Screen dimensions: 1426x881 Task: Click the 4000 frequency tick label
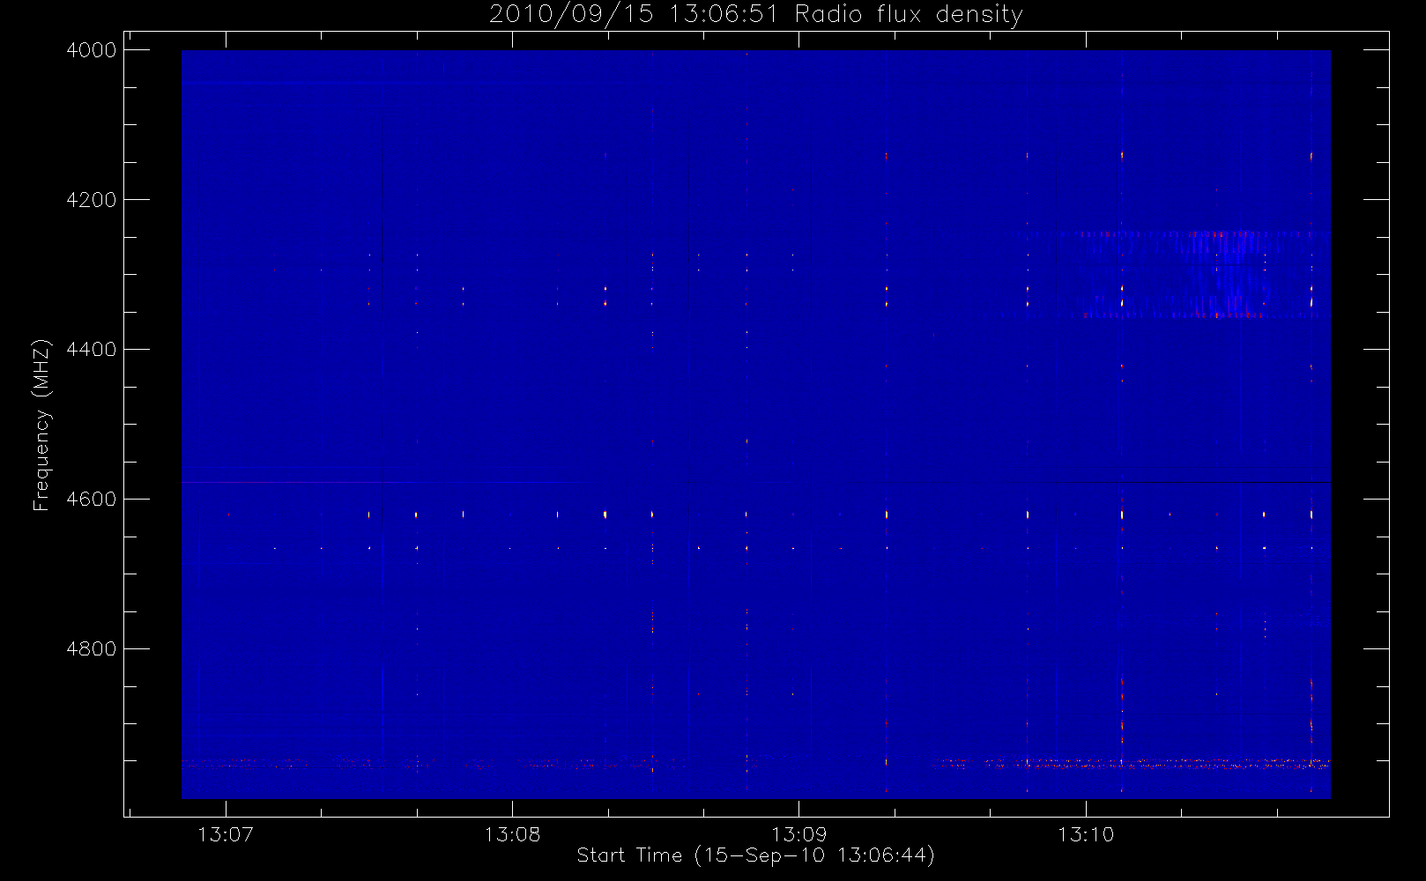92,50
